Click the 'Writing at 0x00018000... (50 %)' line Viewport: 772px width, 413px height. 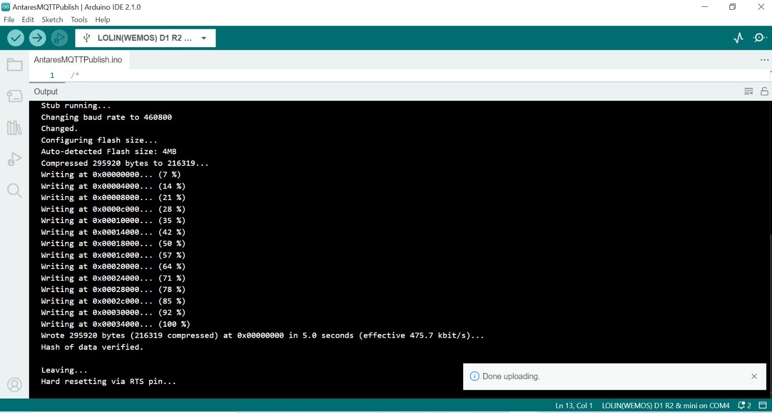click(113, 243)
